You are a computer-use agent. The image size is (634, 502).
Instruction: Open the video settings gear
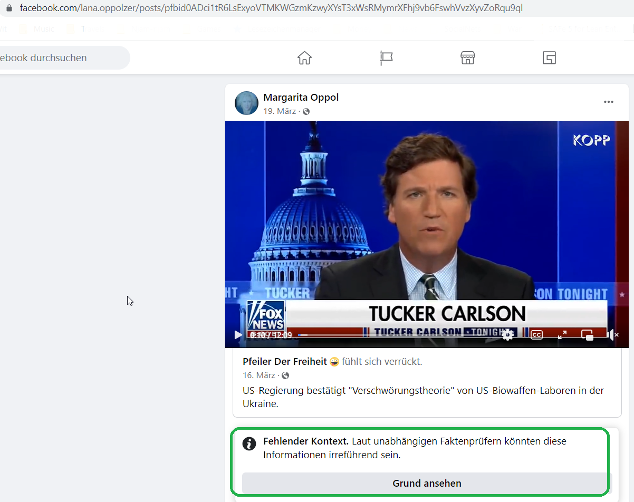coord(507,334)
